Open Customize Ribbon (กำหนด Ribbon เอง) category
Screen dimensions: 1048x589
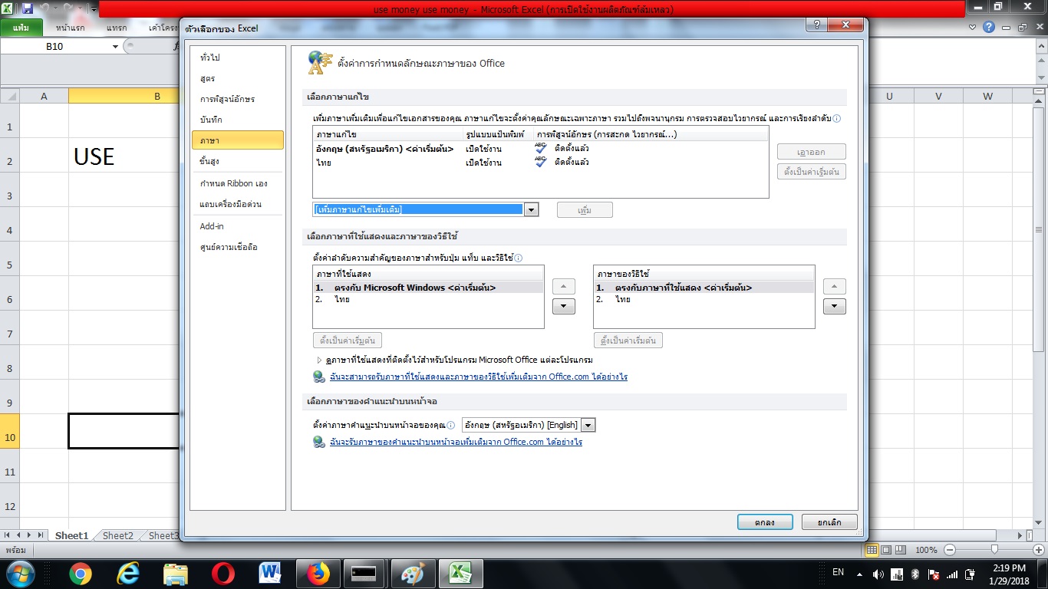[x=237, y=183]
